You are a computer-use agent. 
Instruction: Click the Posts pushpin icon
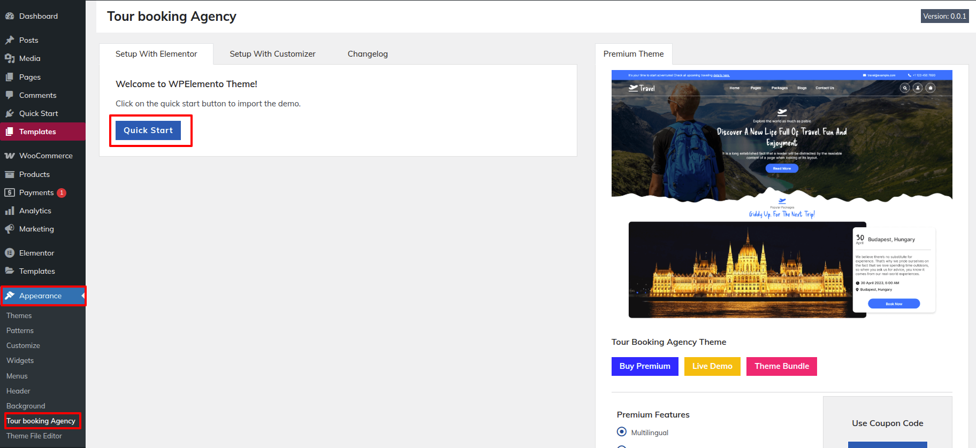[x=10, y=40]
